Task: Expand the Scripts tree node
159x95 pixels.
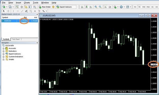Action: pos(3,59)
